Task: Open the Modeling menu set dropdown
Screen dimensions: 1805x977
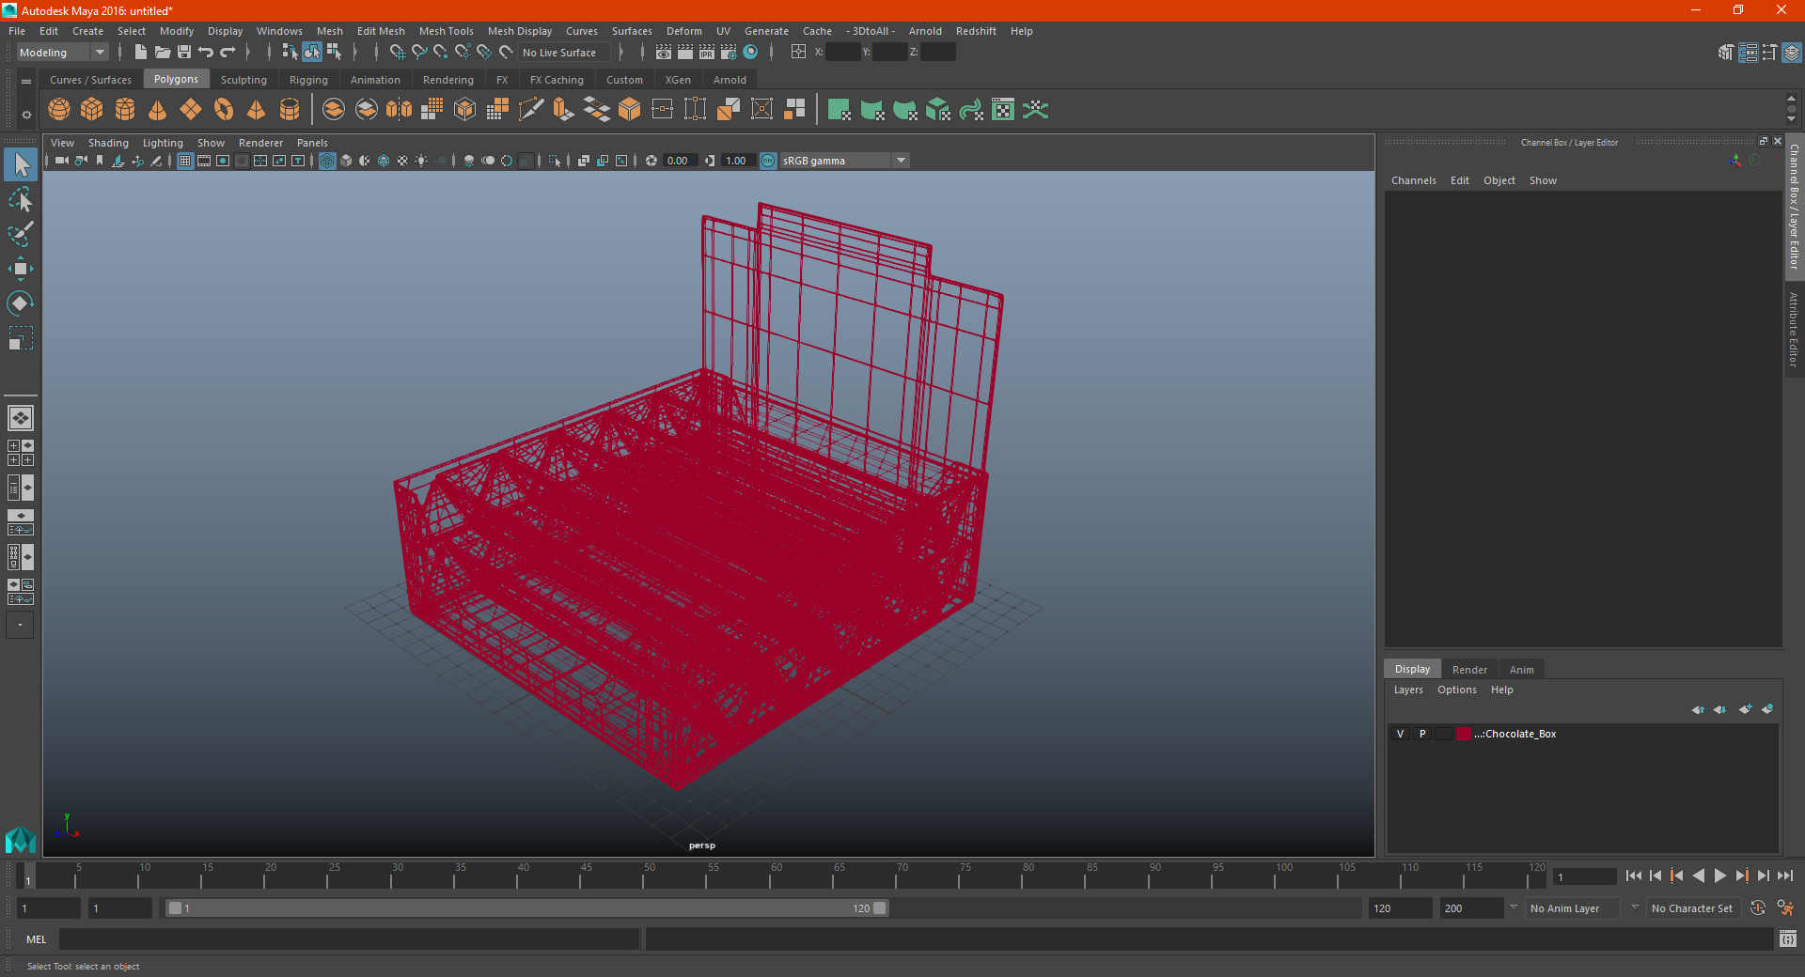Action: click(62, 53)
